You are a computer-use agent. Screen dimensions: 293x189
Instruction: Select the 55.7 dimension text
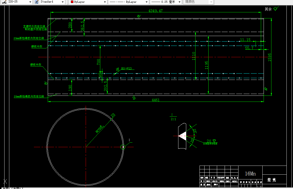pos(249,48)
